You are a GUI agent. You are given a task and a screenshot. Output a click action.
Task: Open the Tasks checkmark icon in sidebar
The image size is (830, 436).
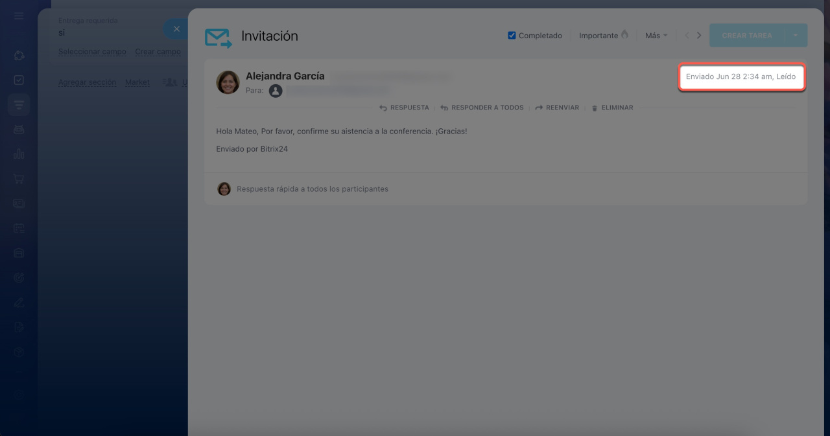click(19, 80)
